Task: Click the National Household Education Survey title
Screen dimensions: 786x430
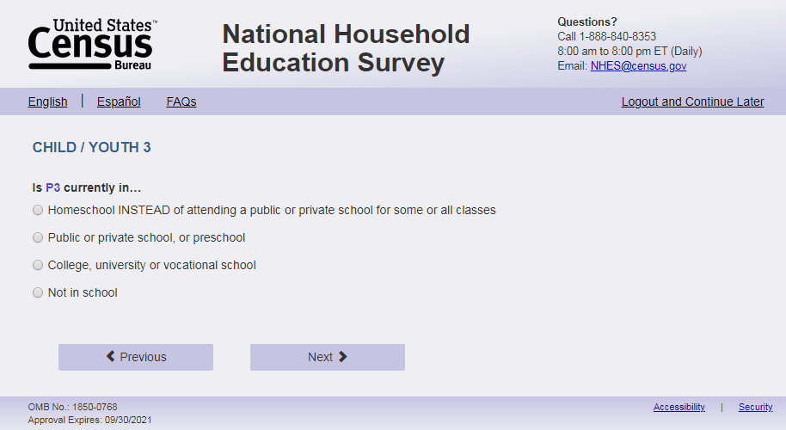Action: (346, 48)
